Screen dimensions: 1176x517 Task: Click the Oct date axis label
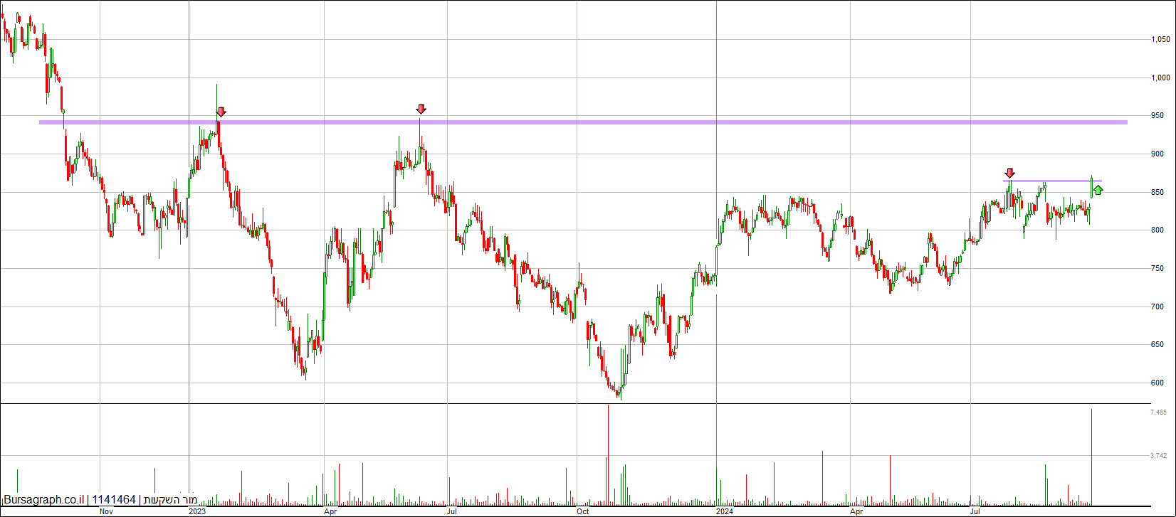583,511
